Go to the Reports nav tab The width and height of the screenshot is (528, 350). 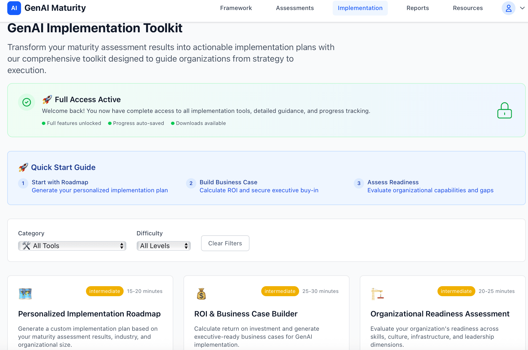click(x=417, y=8)
